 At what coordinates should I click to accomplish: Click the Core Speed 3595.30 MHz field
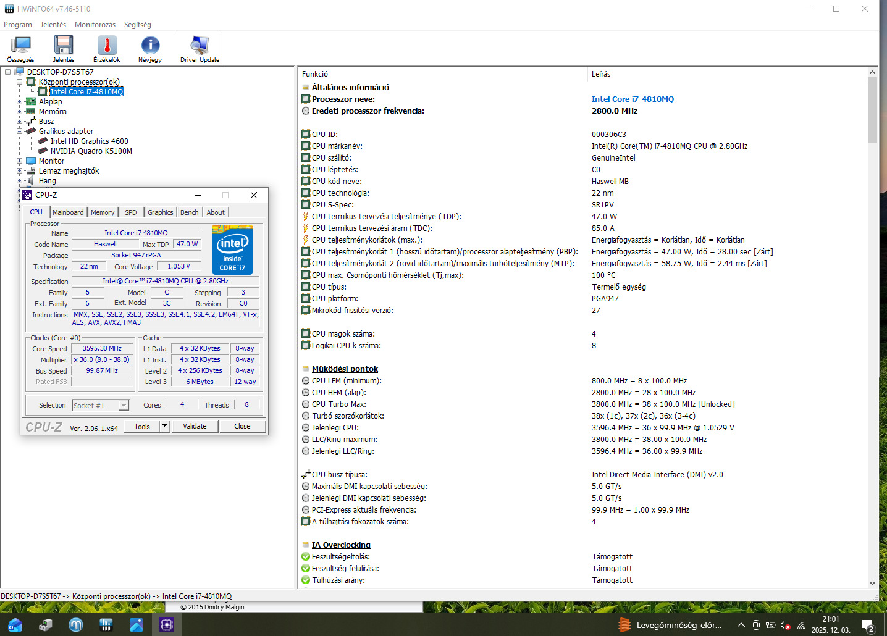pos(102,348)
